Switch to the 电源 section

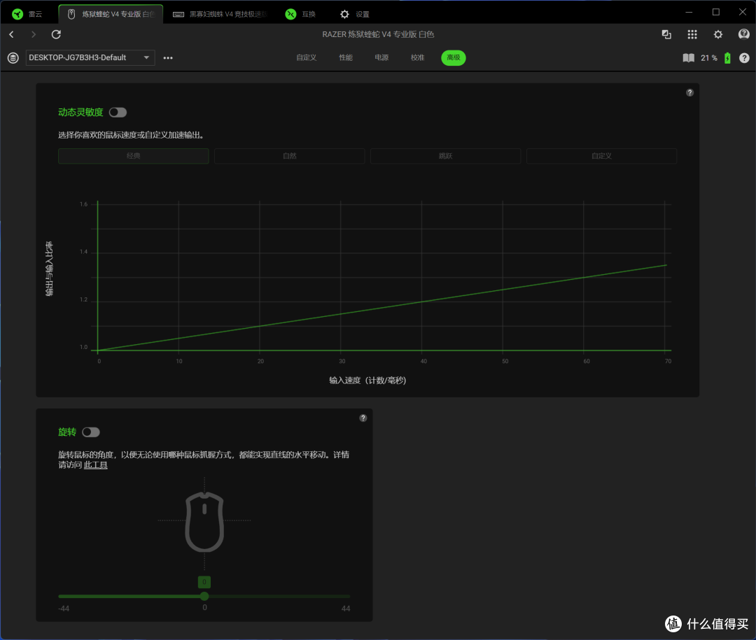point(381,58)
